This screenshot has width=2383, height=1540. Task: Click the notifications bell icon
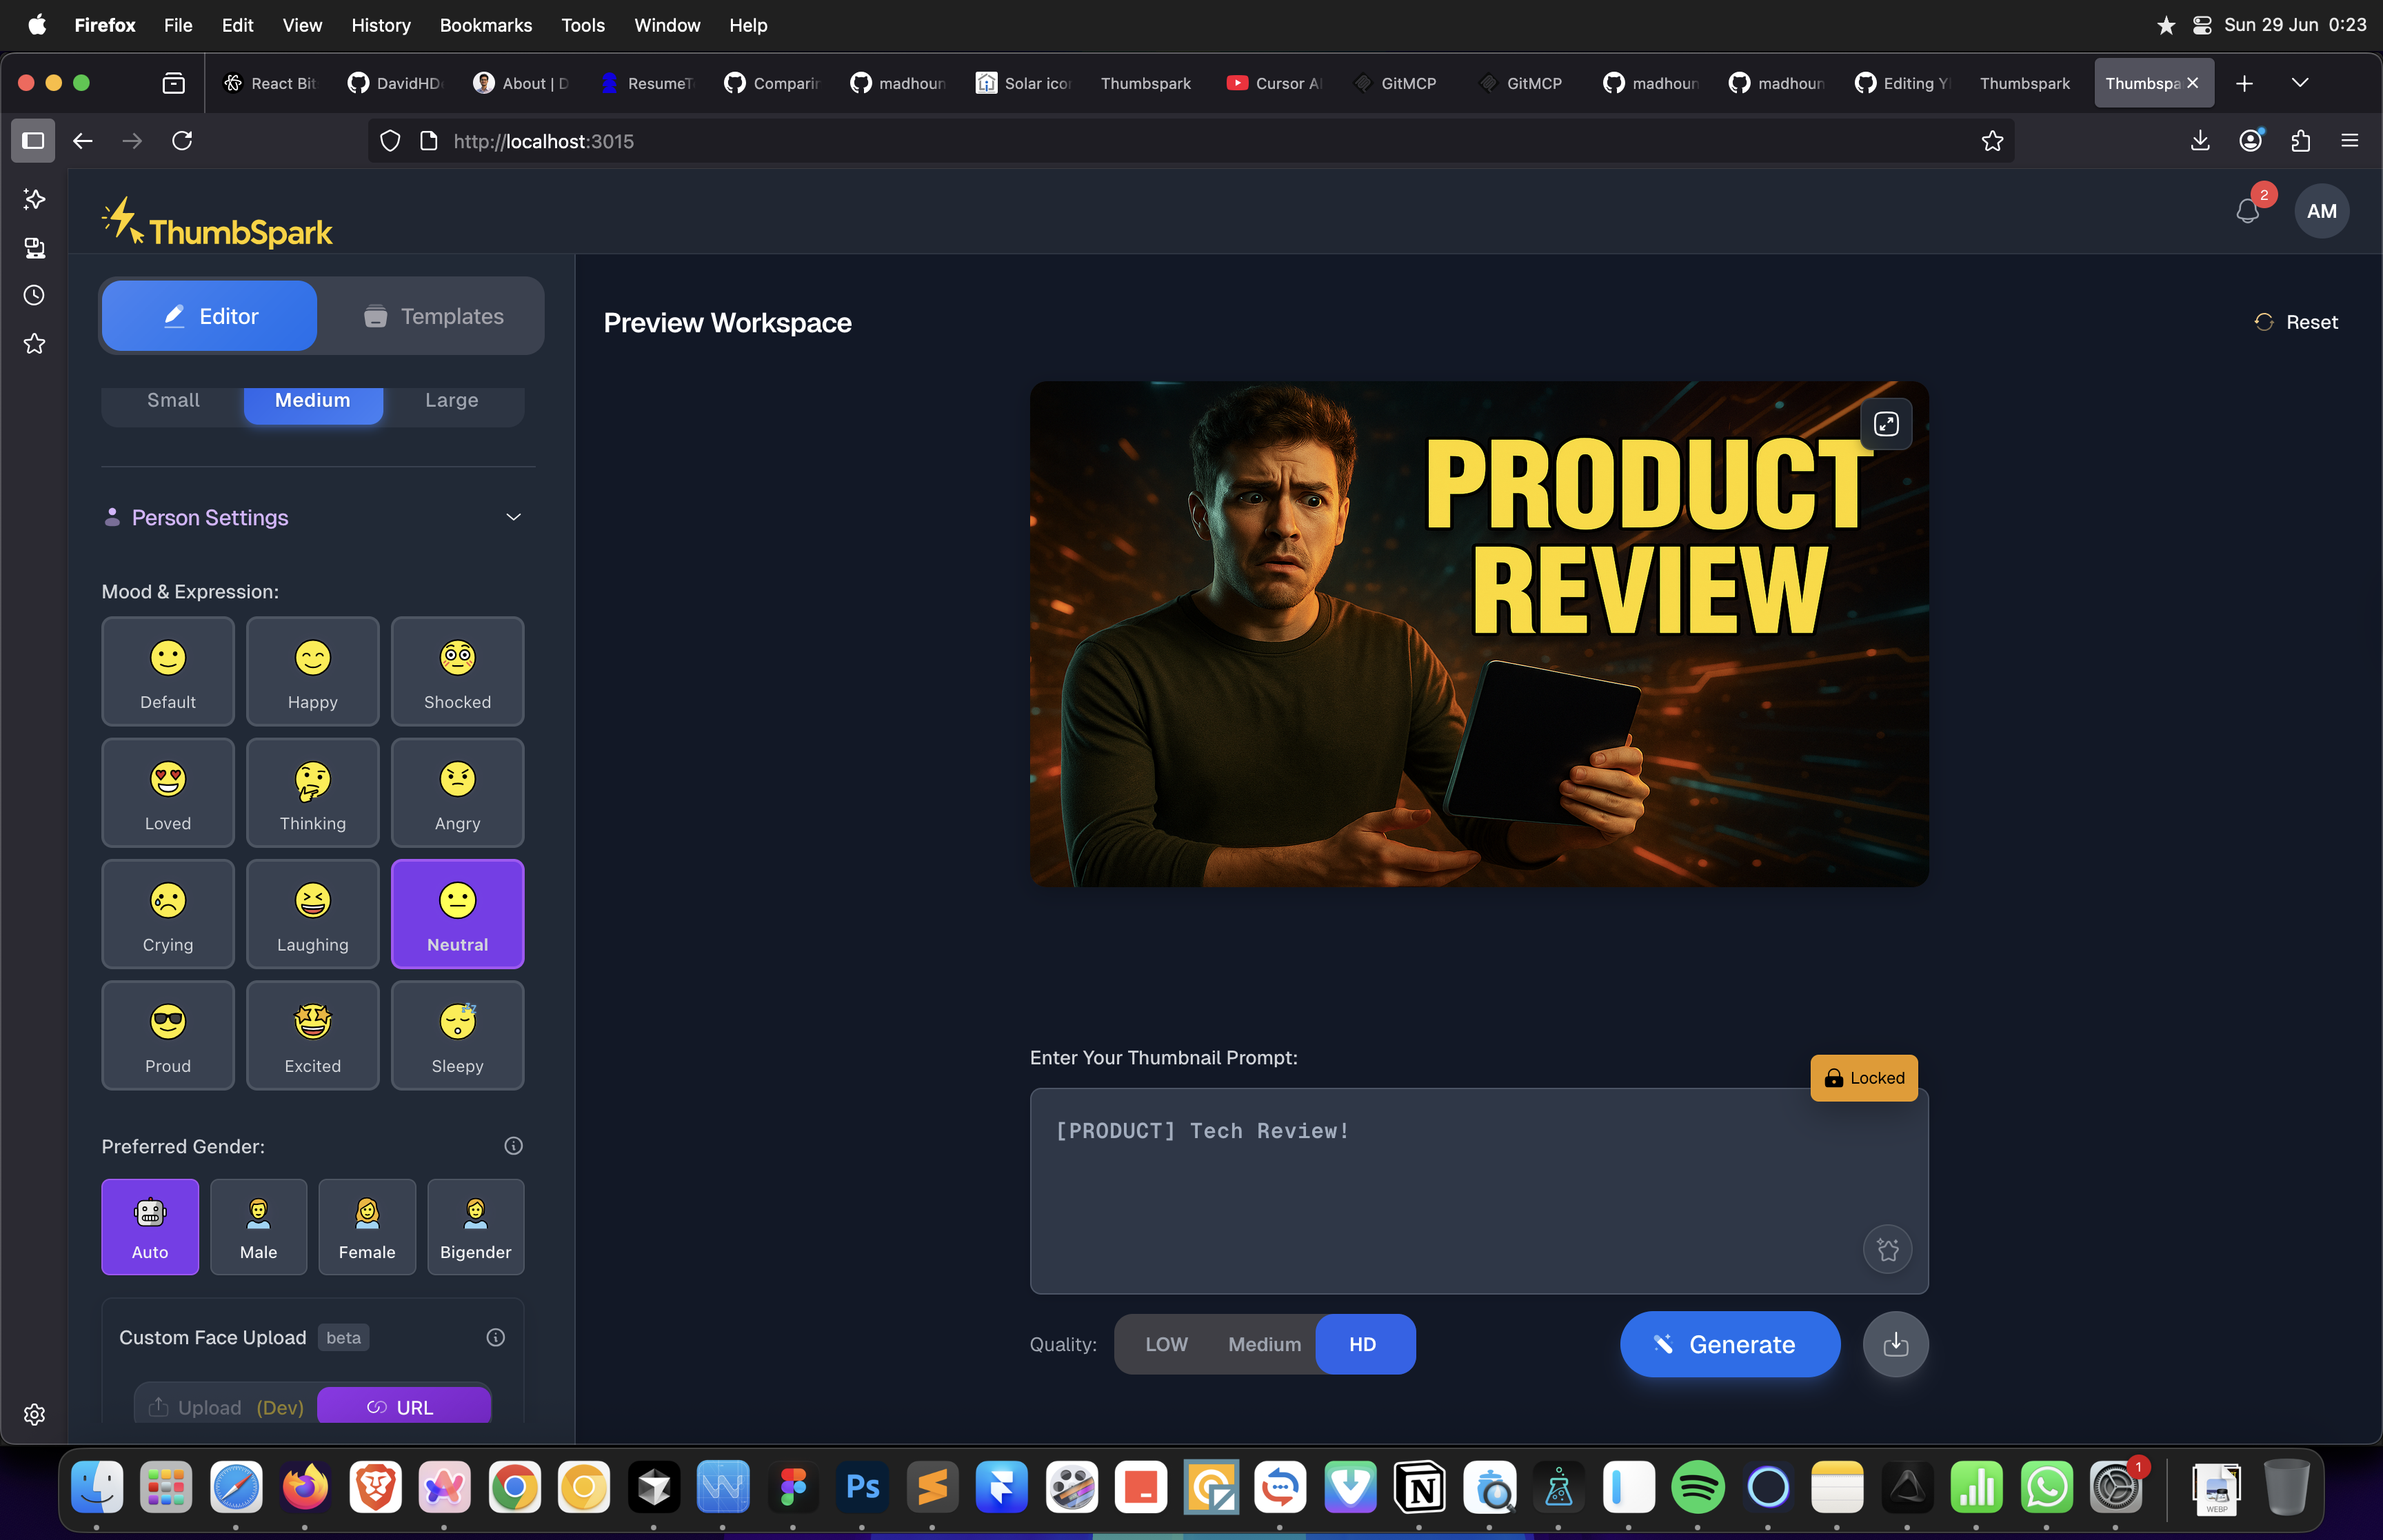tap(2247, 211)
